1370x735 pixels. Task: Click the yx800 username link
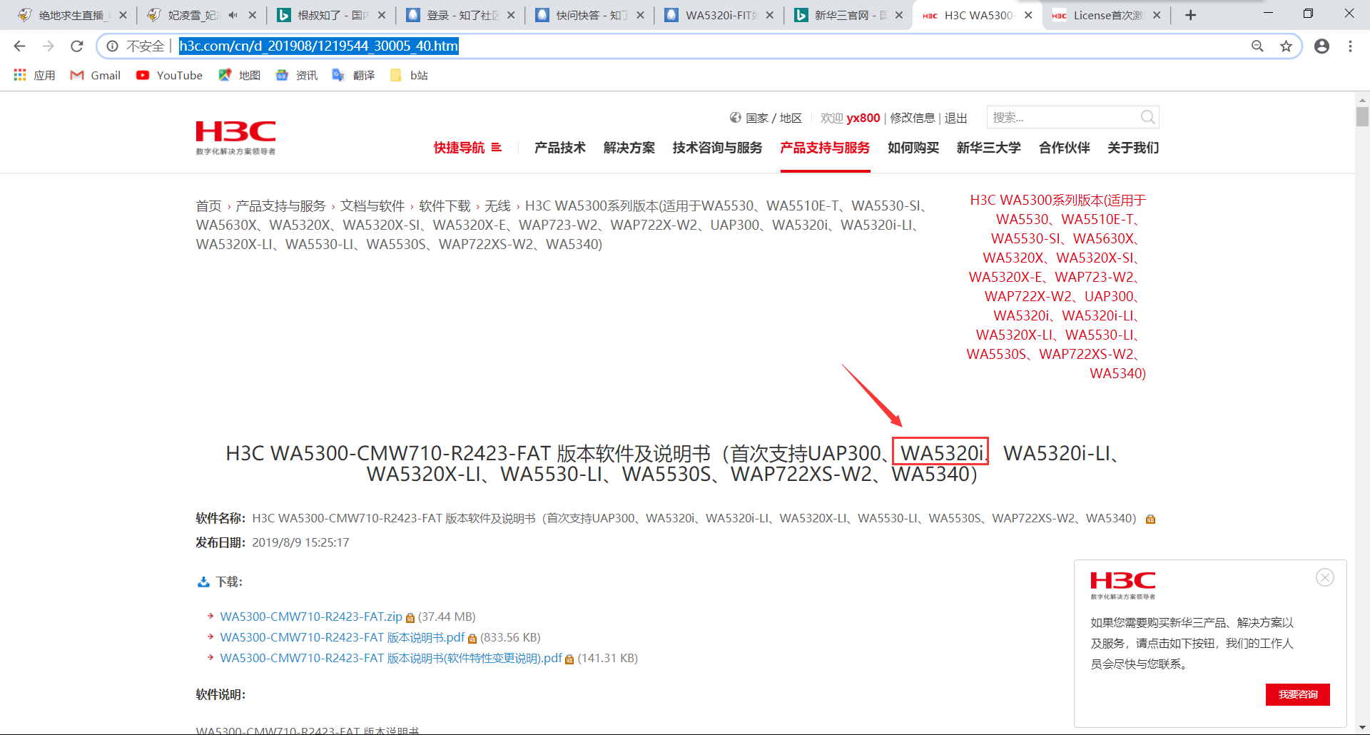pos(863,118)
